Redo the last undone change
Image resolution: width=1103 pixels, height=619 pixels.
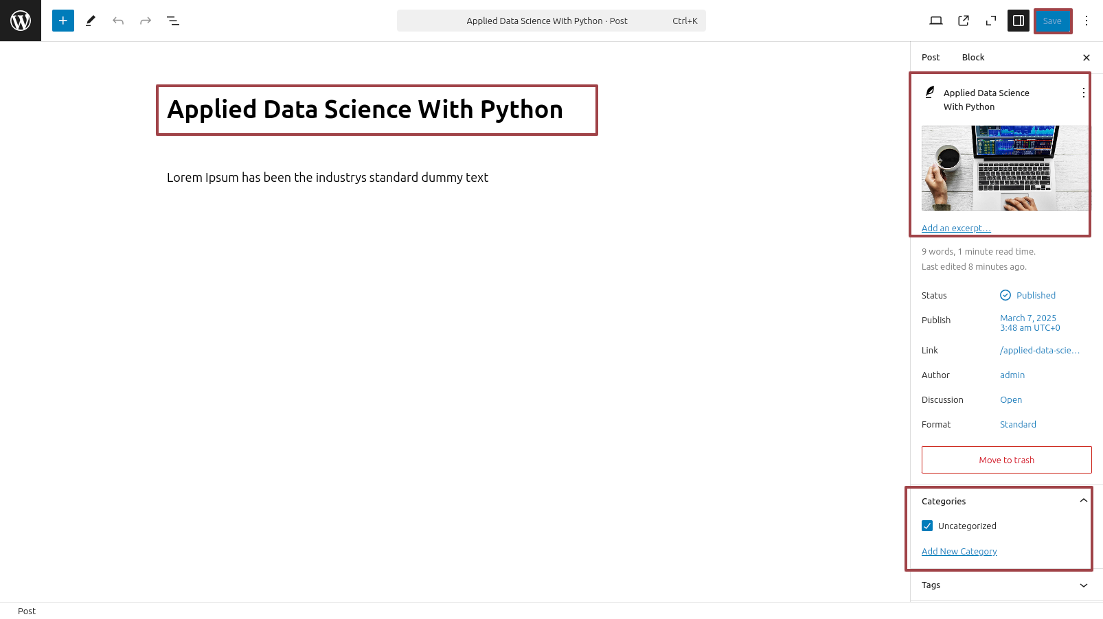click(146, 21)
